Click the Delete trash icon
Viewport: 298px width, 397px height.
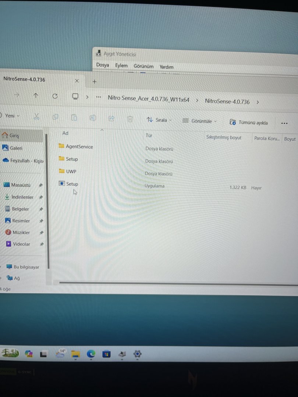click(x=130, y=119)
